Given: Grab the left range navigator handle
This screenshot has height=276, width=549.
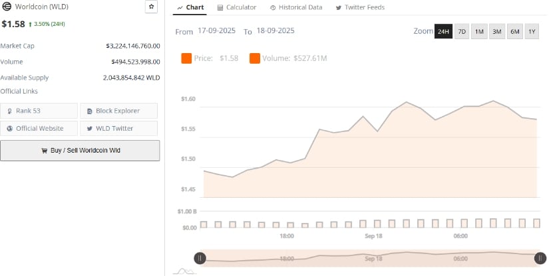Looking at the screenshot, I should point(200,258).
